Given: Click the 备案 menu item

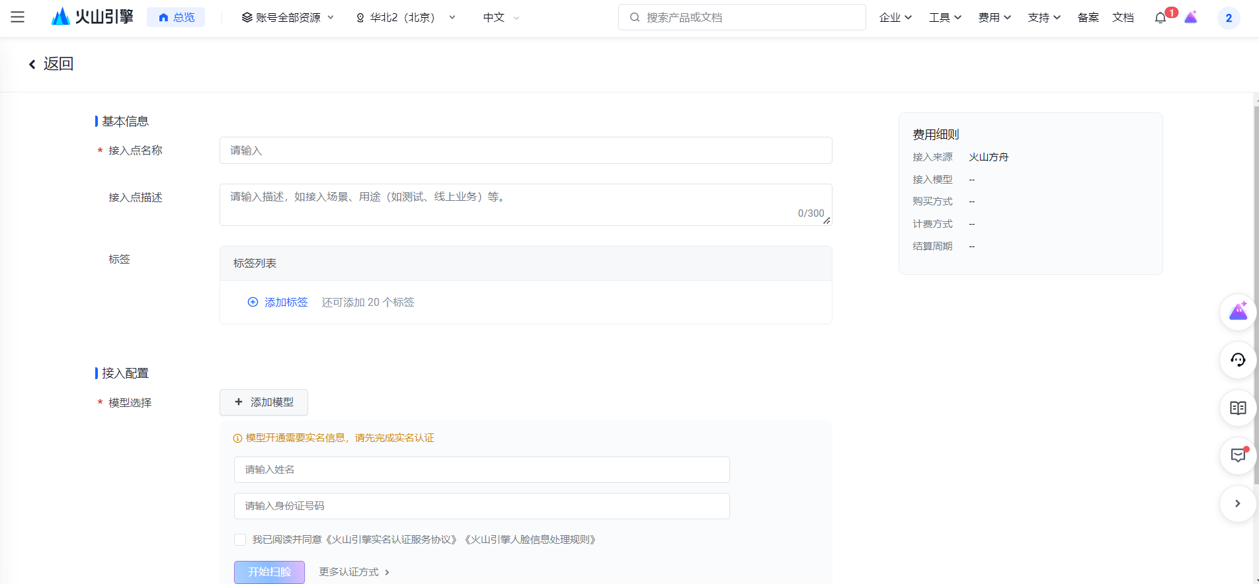Looking at the screenshot, I should point(1088,17).
